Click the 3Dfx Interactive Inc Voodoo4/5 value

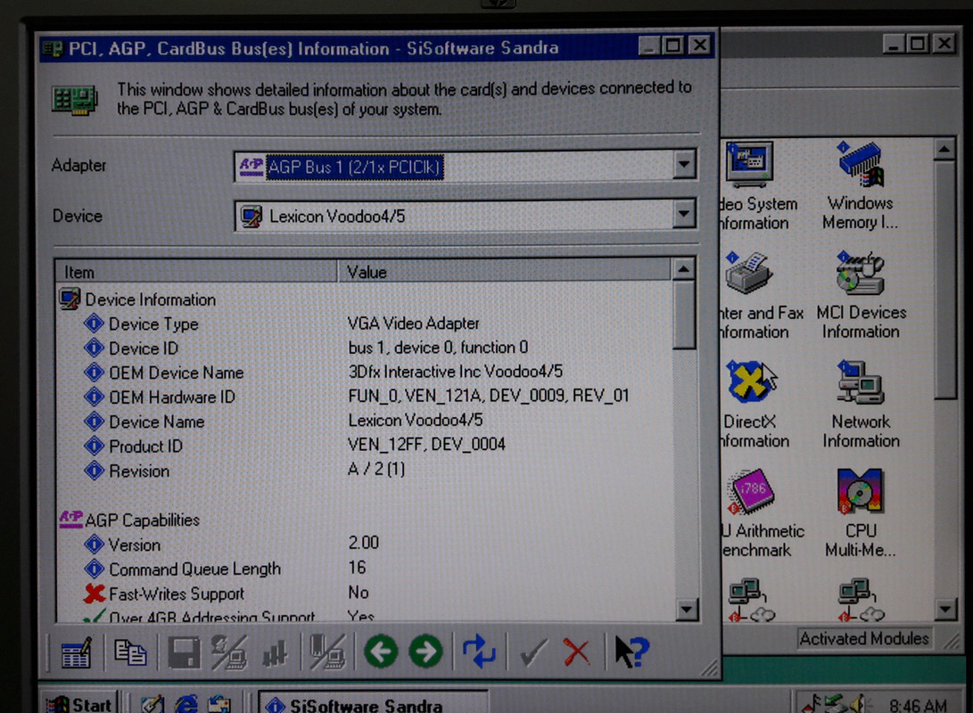456,372
